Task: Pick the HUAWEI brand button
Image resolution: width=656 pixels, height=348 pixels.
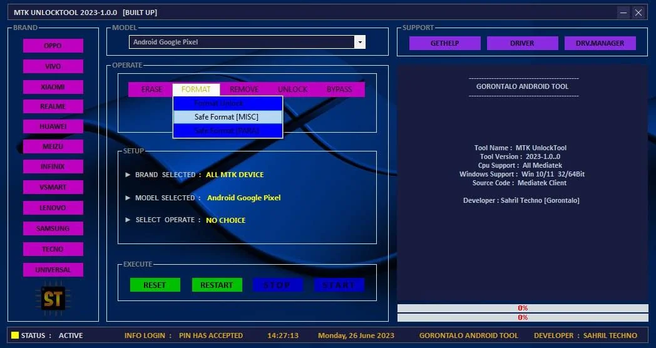Action: pyautogui.click(x=53, y=126)
